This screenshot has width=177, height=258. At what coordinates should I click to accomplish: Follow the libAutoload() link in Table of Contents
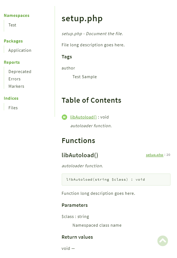click(x=83, y=117)
